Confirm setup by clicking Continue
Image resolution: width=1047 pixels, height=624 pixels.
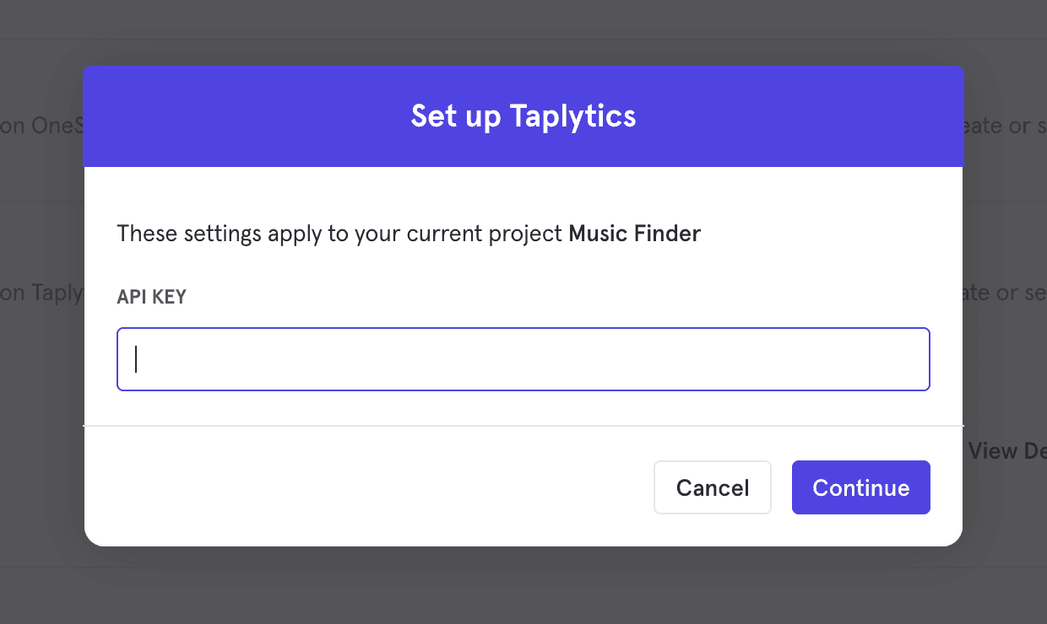point(860,487)
